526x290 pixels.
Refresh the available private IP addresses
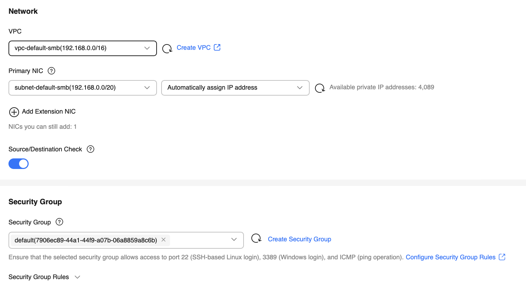[320, 88]
